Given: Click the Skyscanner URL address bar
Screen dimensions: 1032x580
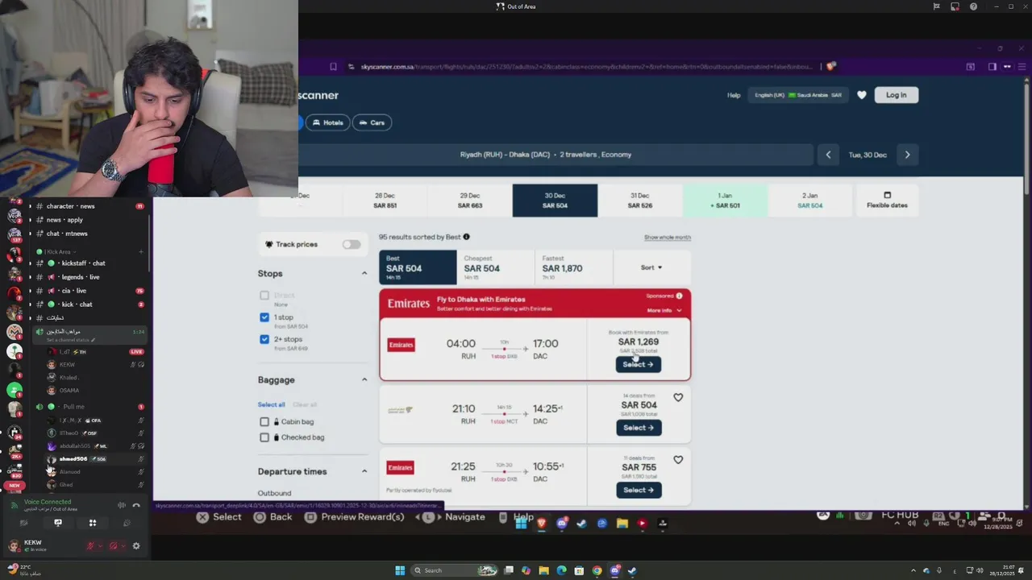Looking at the screenshot, I should (x=589, y=67).
